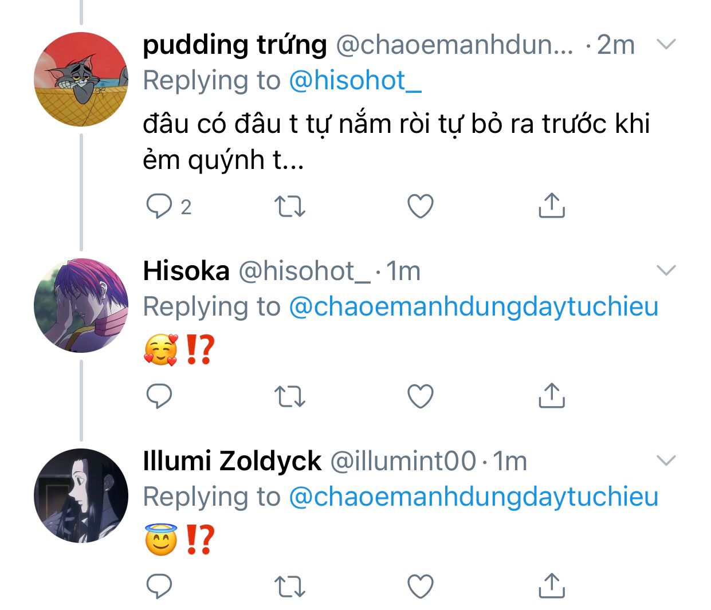Like Hisoka's tweet
Image resolution: width=711 pixels, height=610 pixels.
coord(420,396)
